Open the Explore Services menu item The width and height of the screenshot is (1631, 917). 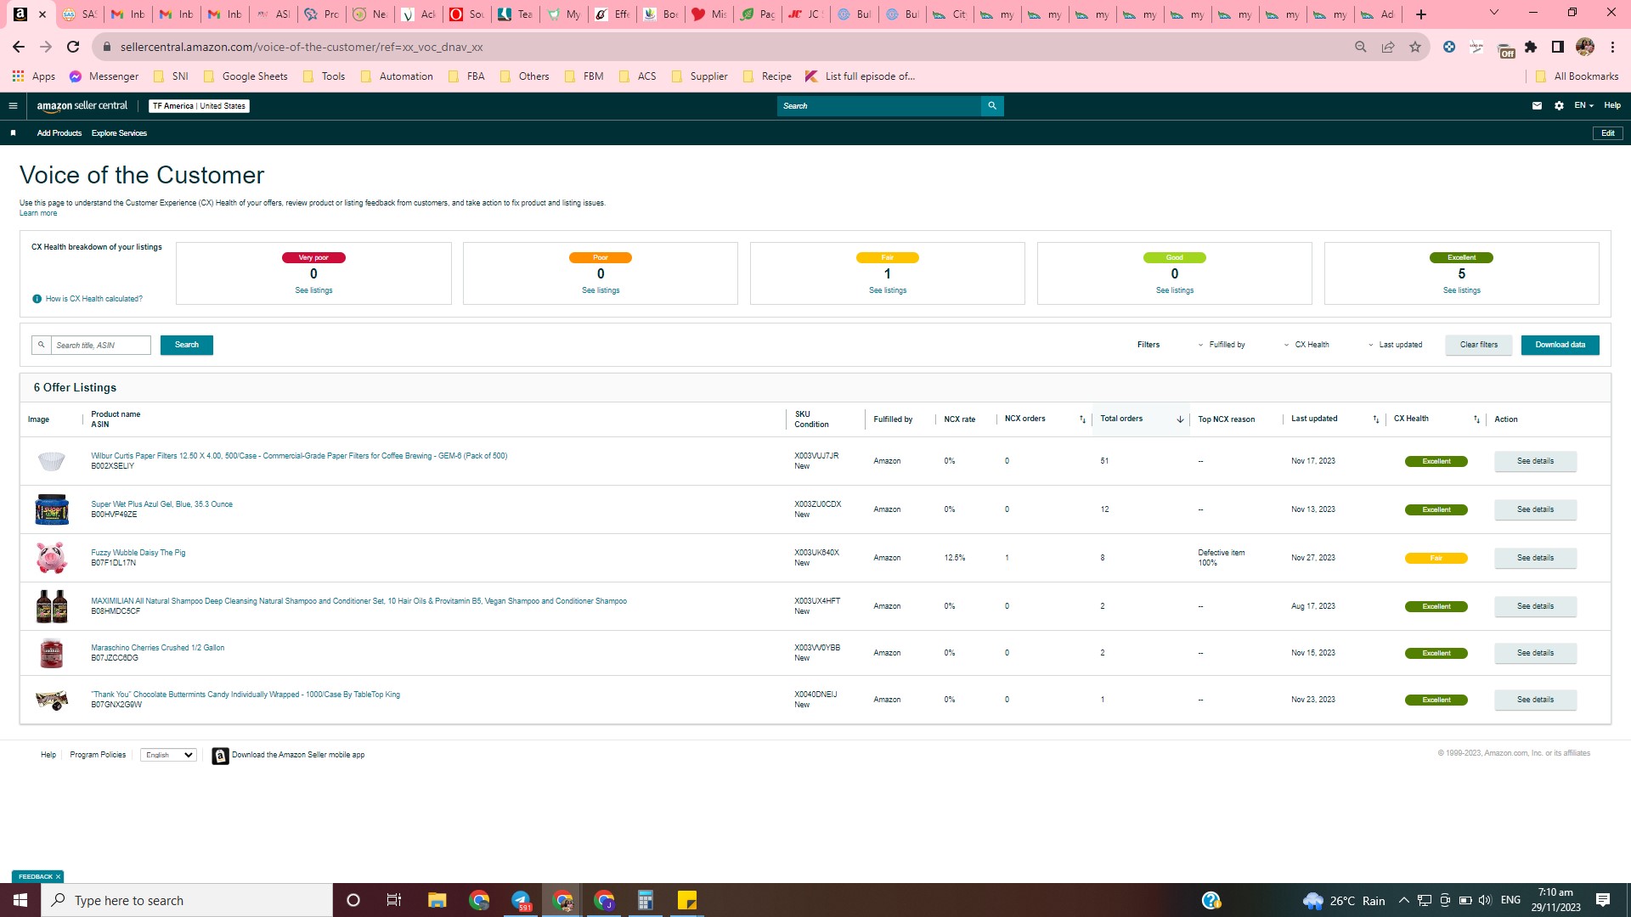pyautogui.click(x=119, y=133)
